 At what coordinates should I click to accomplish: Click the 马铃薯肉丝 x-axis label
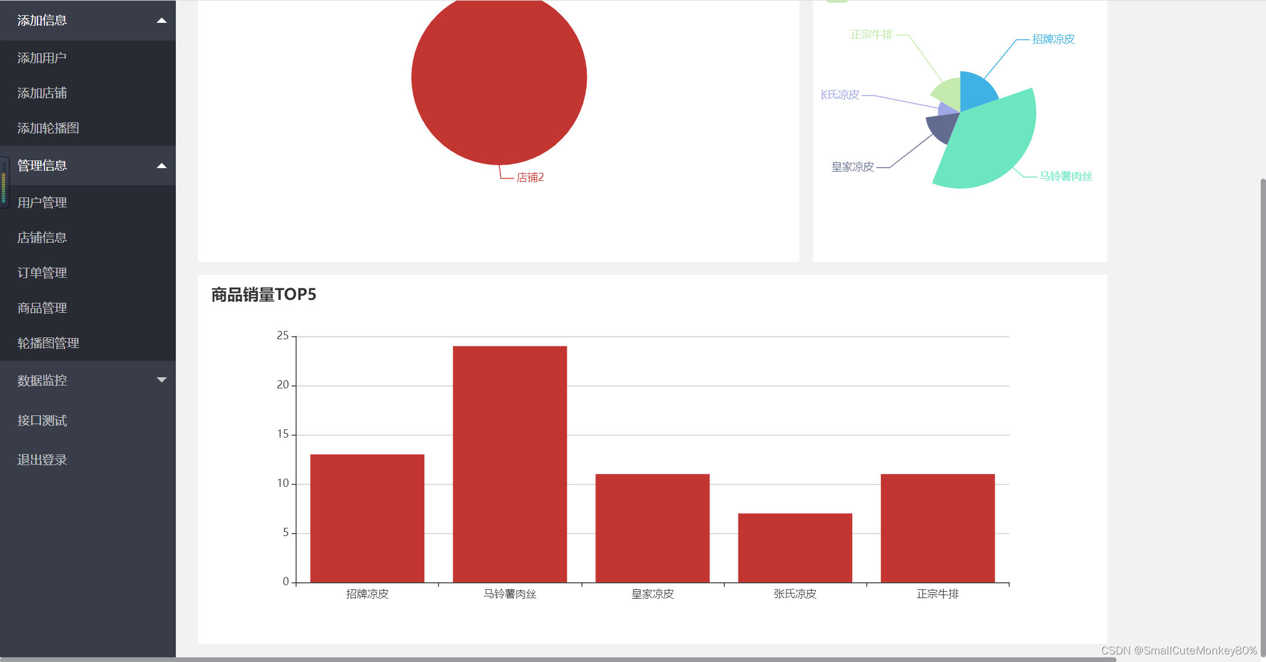point(510,594)
